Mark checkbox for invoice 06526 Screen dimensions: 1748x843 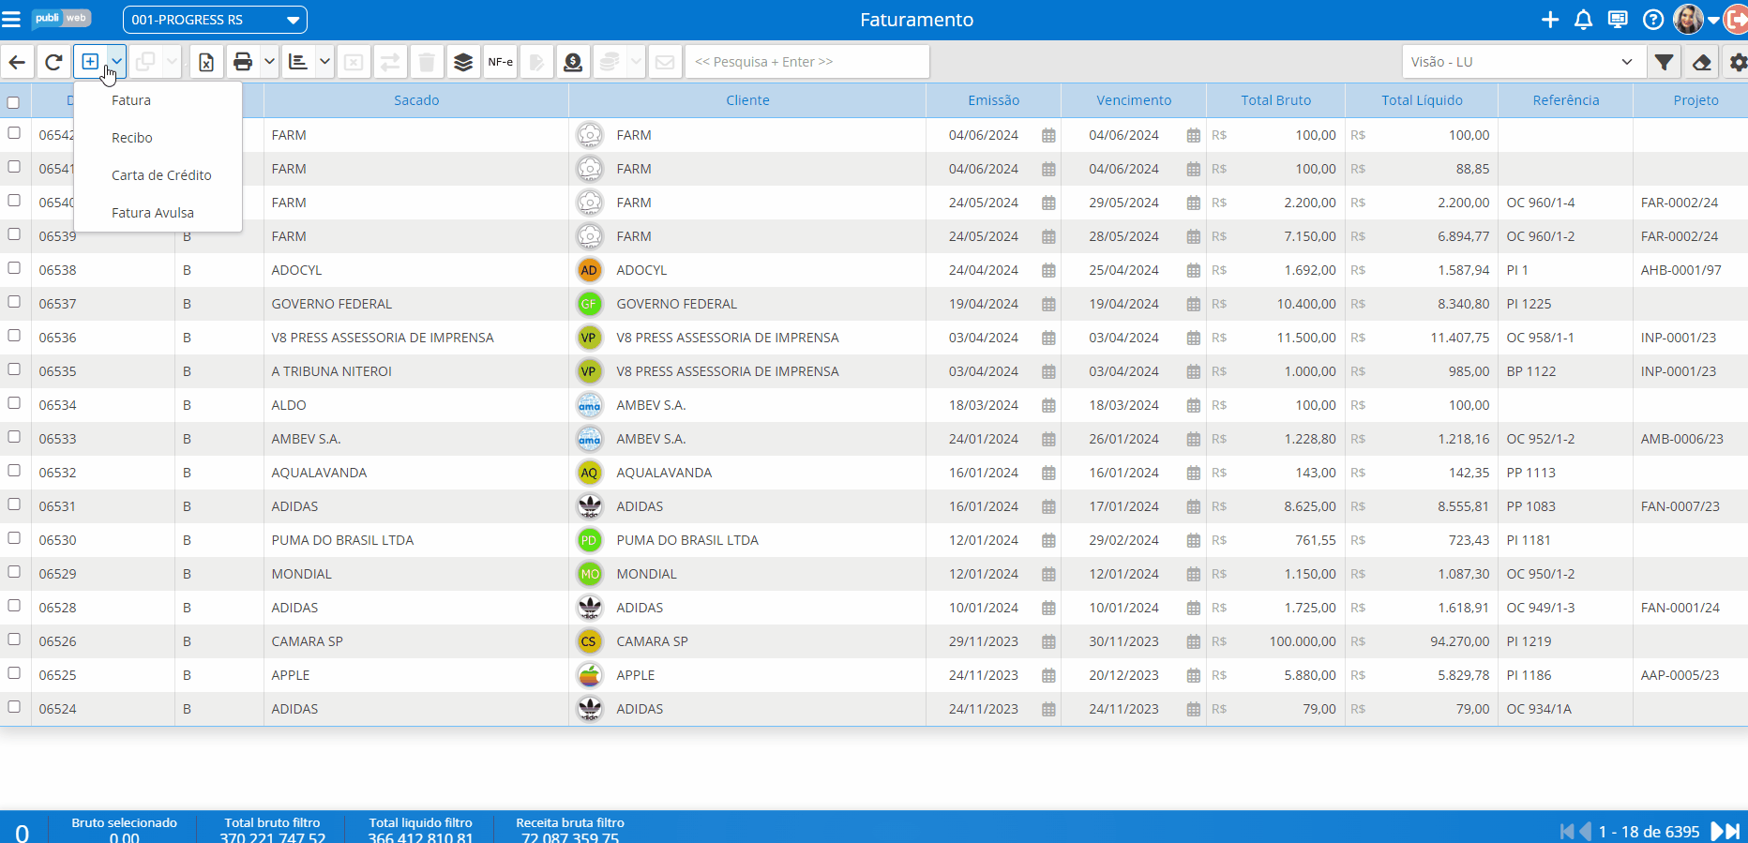(x=14, y=640)
